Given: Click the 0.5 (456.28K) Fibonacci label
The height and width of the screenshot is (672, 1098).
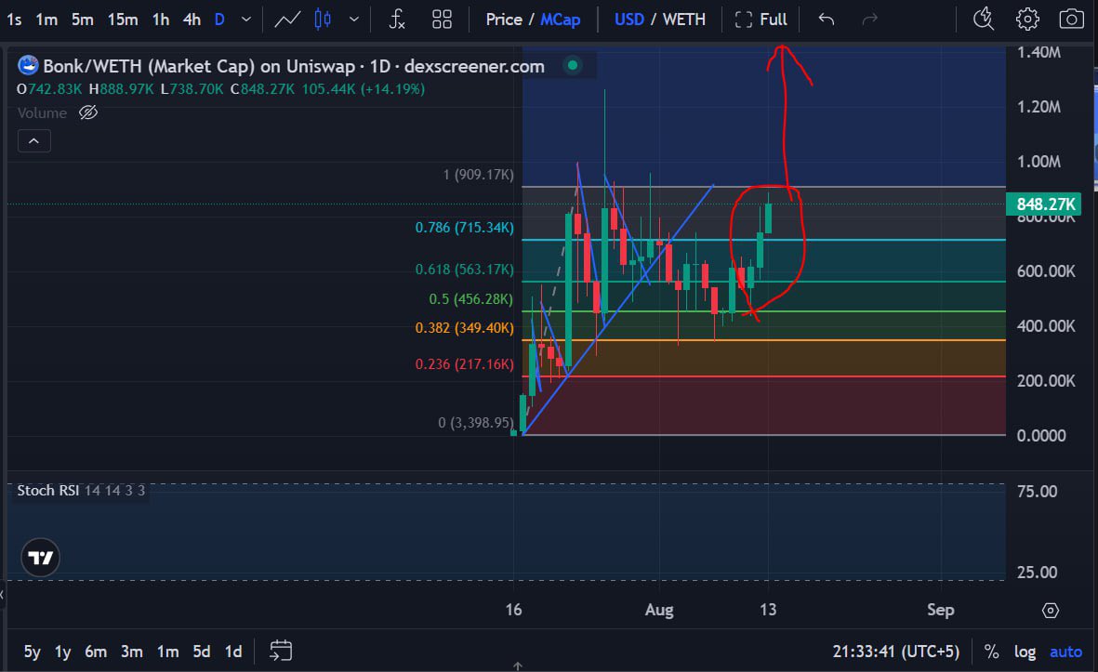Looking at the screenshot, I should click(470, 299).
